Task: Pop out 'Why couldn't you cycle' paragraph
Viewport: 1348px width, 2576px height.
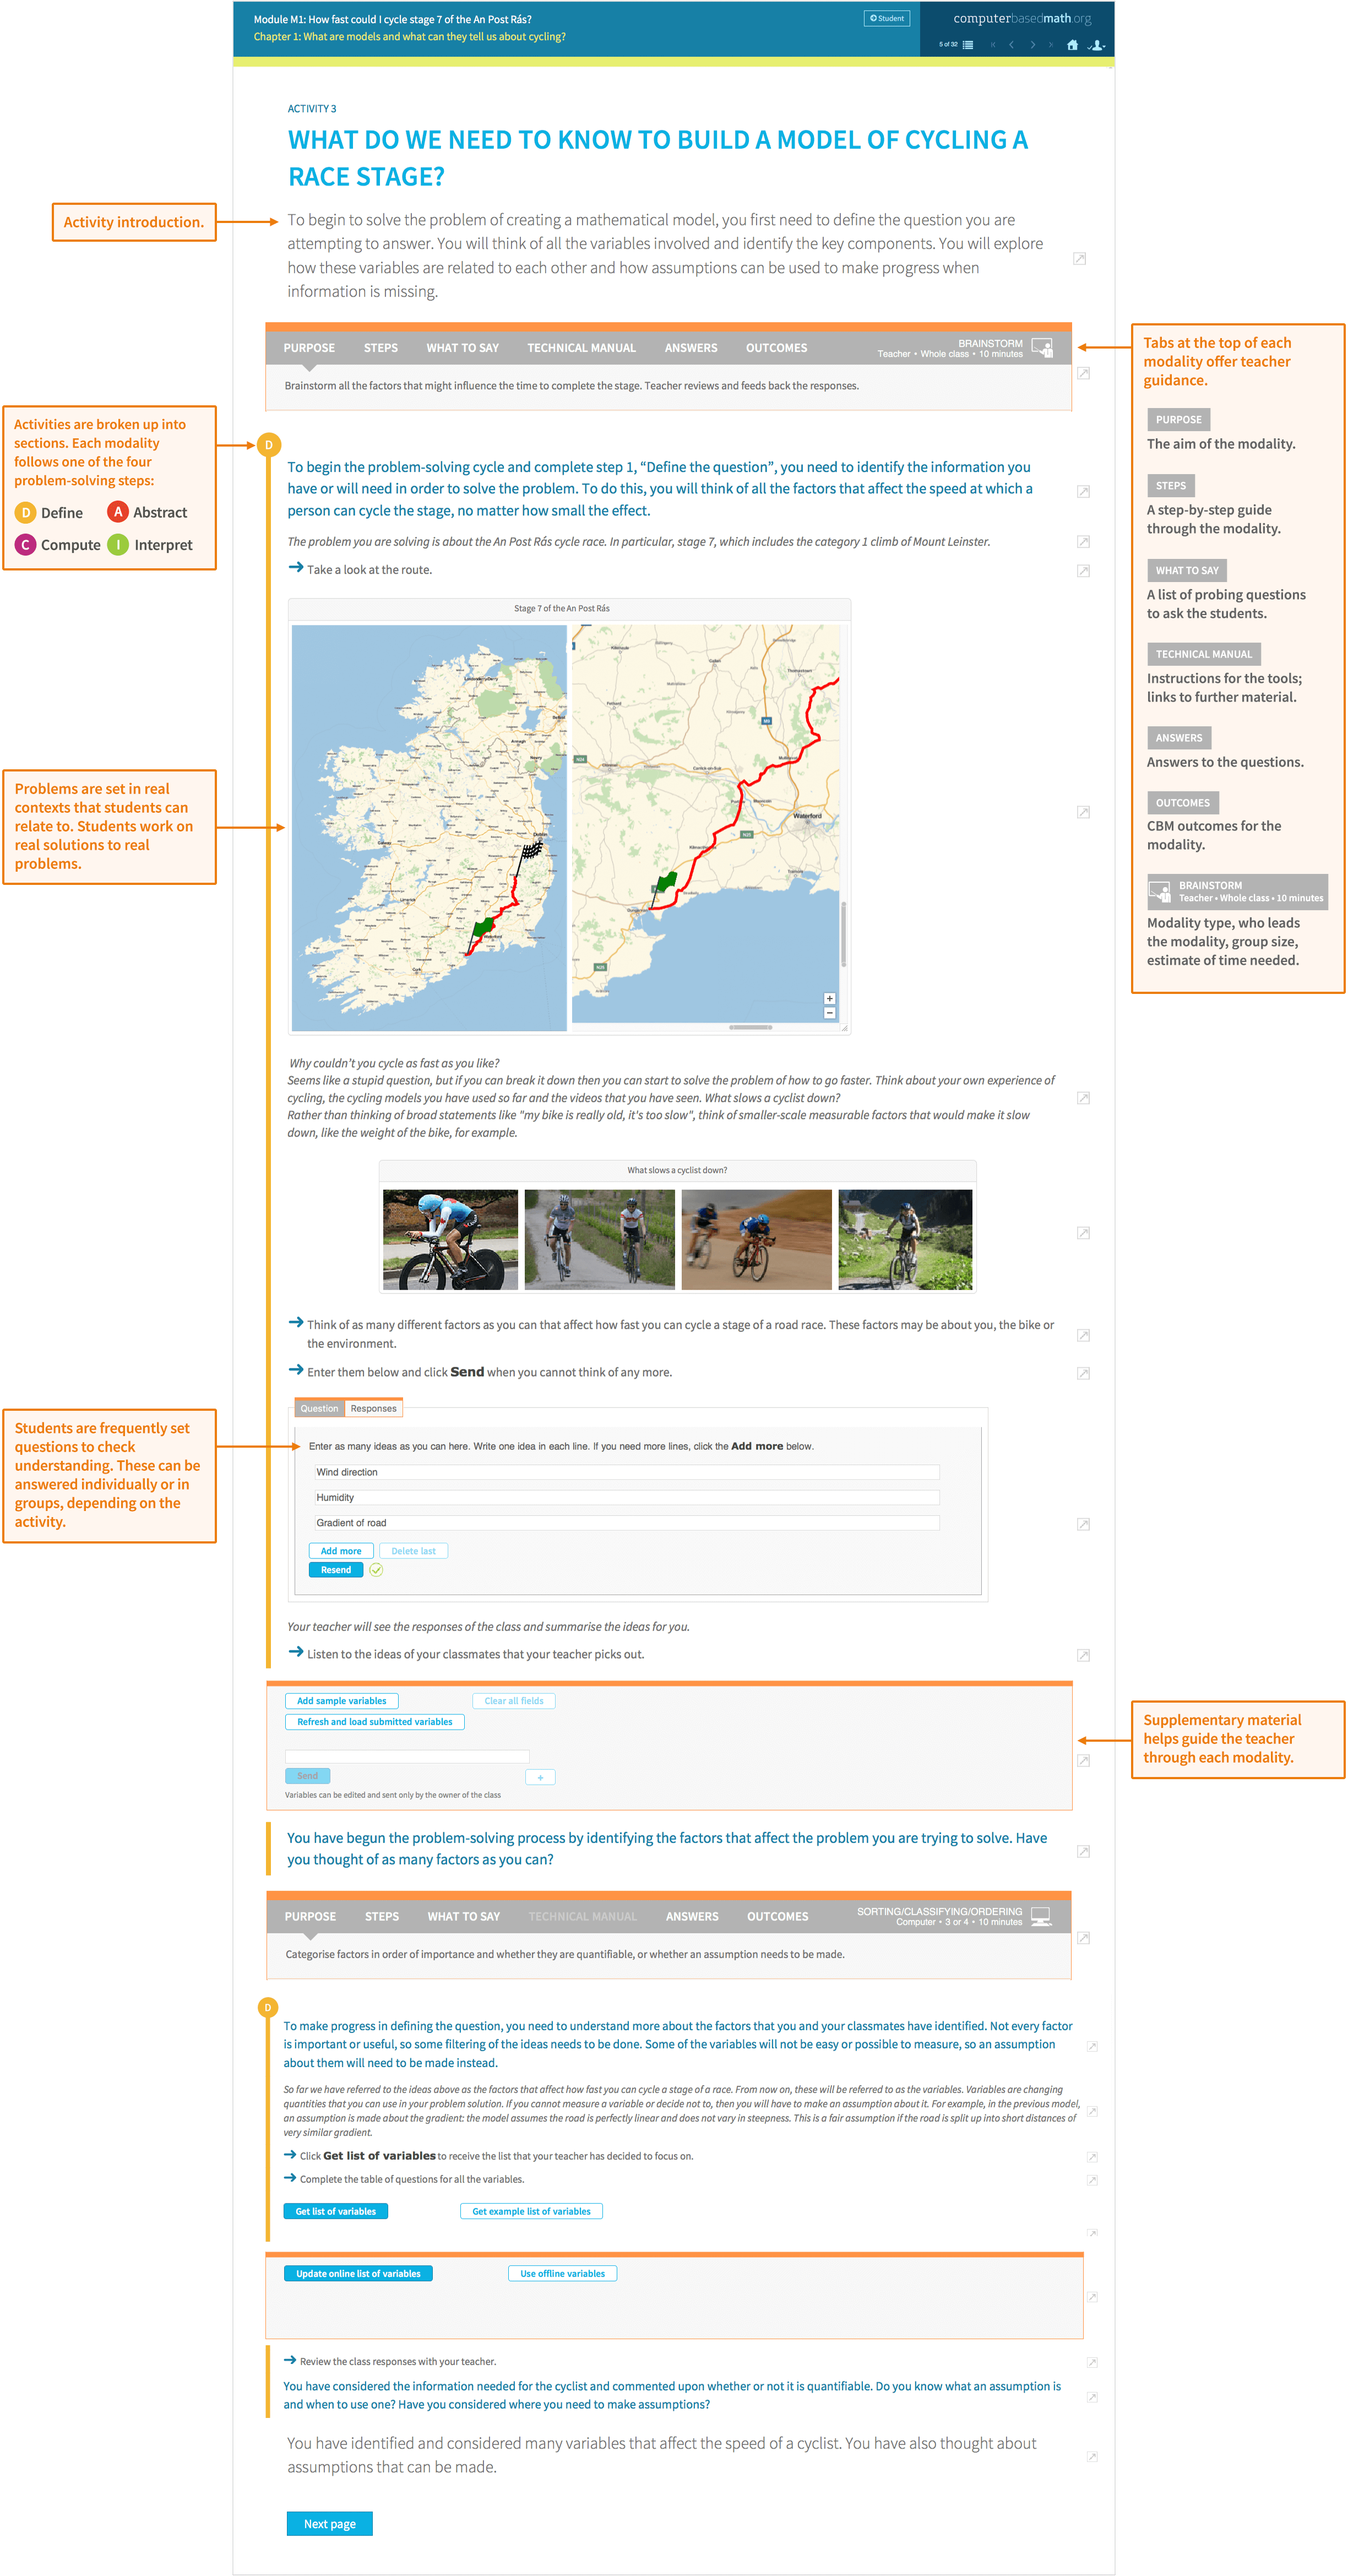Action: [x=1083, y=1098]
